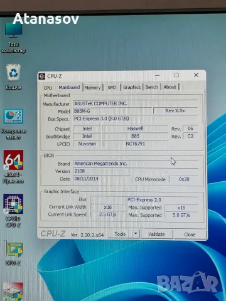The height and width of the screenshot is (301, 226).
Task: Click the Current Link Speed 2.5 GT/s value
Action: [108, 214]
